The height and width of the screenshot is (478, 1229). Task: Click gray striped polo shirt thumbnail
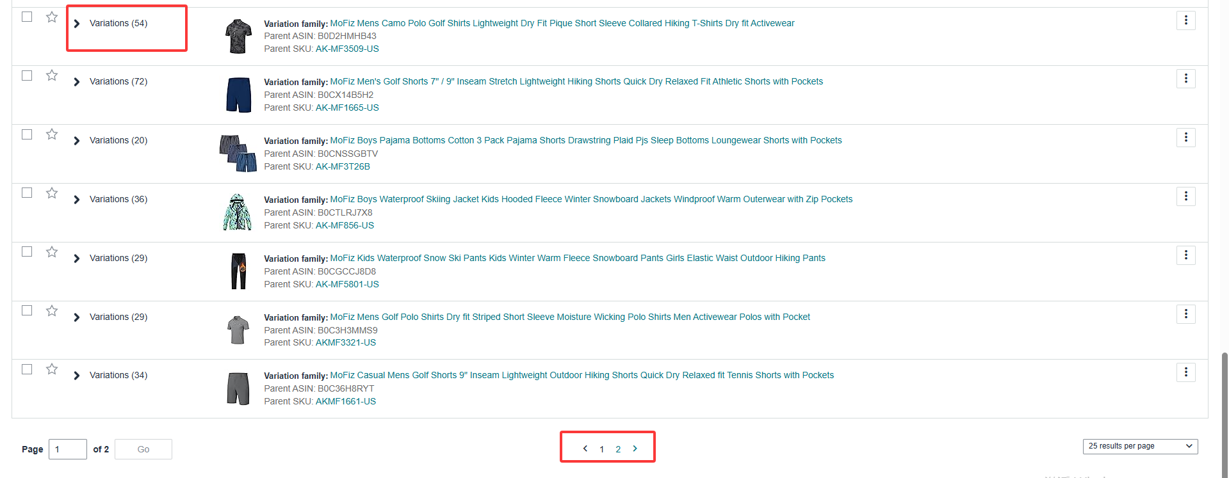click(238, 330)
